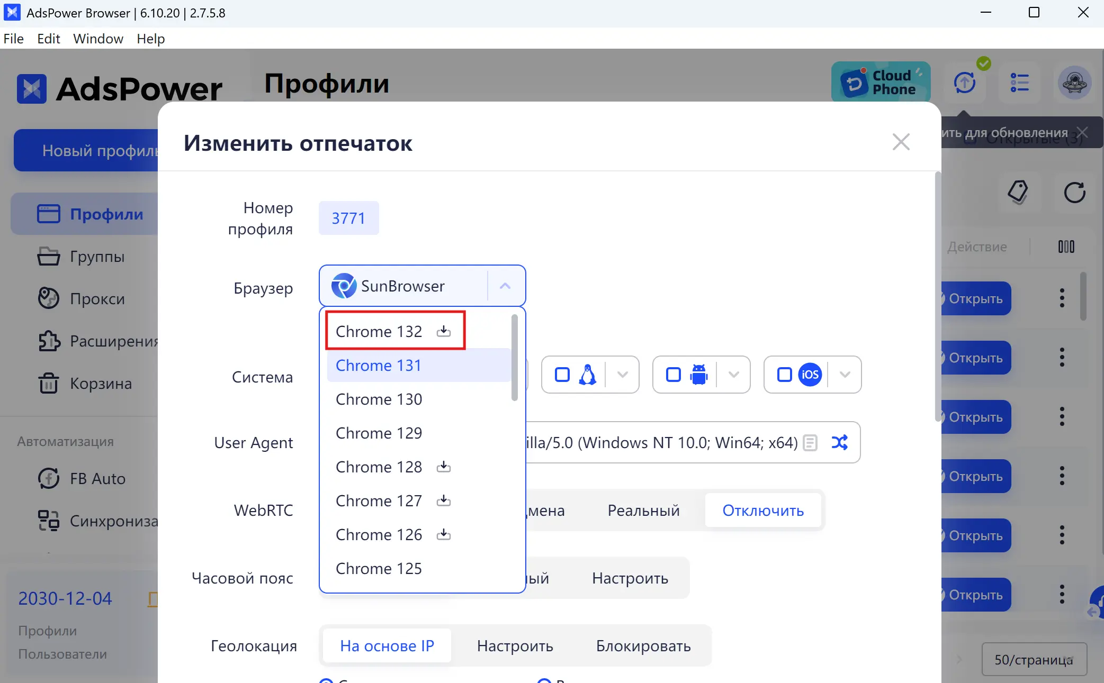The image size is (1104, 683).
Task: Refresh the profile list
Action: 1075,192
